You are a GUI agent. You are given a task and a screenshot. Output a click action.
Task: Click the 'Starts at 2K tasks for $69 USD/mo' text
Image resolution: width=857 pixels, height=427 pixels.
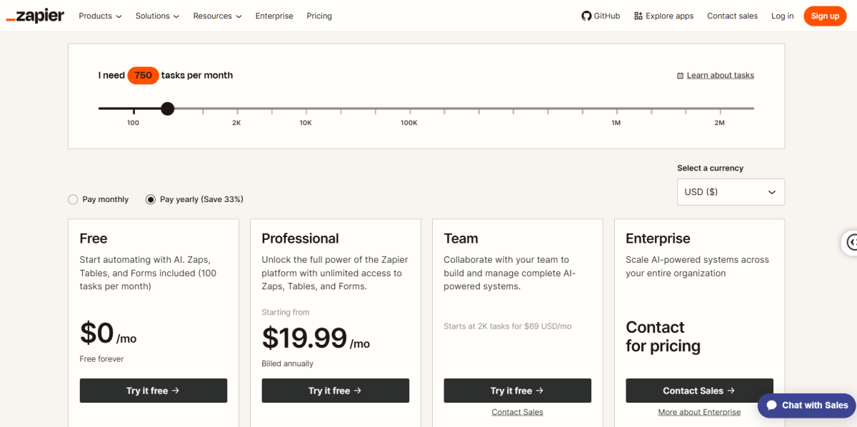(x=508, y=326)
